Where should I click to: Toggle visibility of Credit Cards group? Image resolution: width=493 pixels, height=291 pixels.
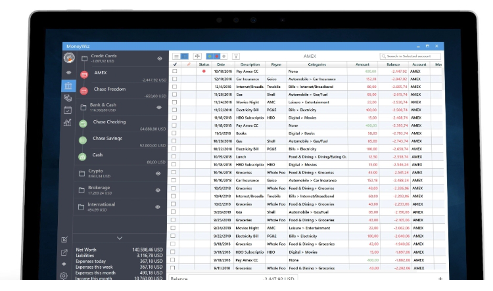click(x=160, y=58)
